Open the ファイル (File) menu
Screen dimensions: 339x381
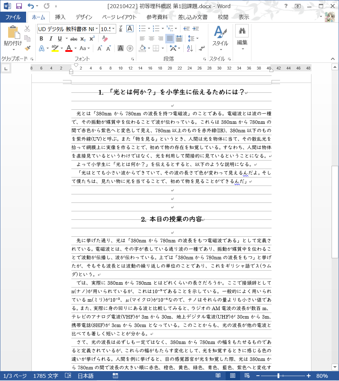click(13, 17)
